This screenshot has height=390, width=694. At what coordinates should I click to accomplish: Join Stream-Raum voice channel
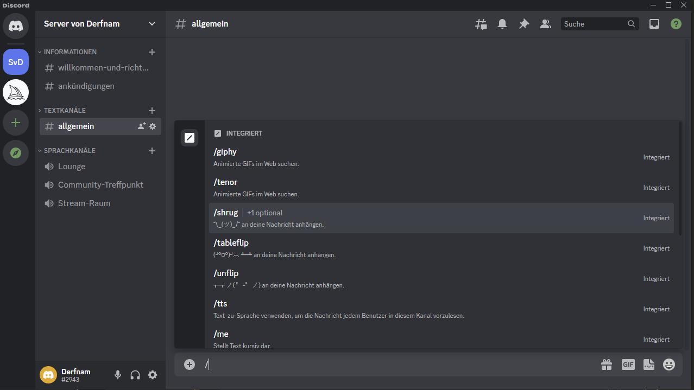100,203
